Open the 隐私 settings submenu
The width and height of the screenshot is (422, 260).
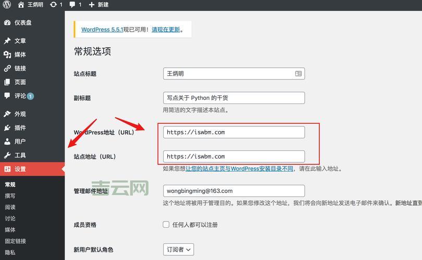tap(10, 252)
